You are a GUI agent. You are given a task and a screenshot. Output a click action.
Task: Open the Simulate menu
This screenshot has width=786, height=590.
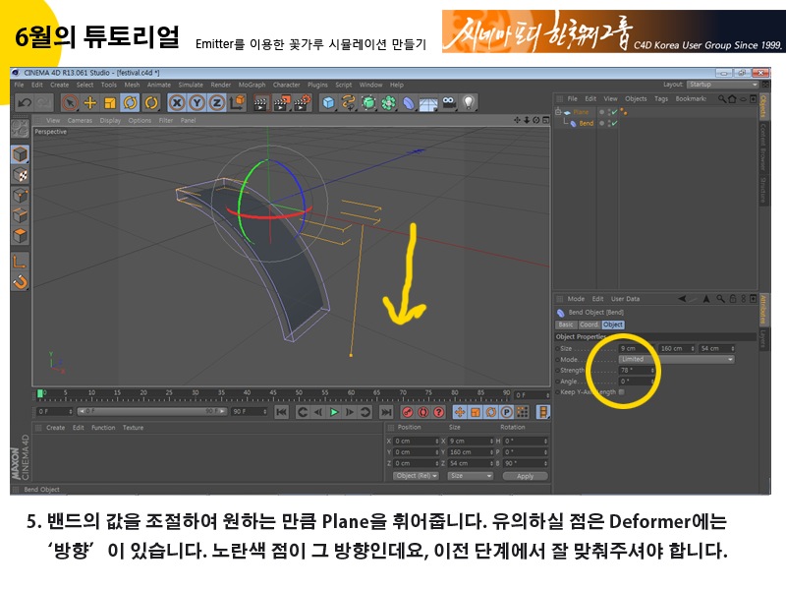(x=191, y=85)
